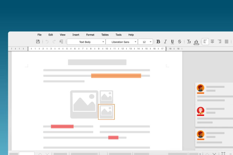Image resolution: width=233 pixels, height=155 pixels.
Task: Click the fit page icon in status bar
Action: click(x=223, y=153)
